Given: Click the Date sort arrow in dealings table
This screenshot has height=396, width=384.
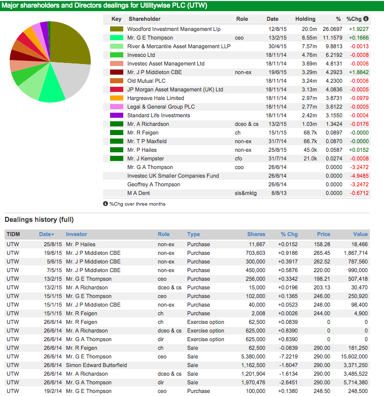Looking at the screenshot, I should [53, 235].
